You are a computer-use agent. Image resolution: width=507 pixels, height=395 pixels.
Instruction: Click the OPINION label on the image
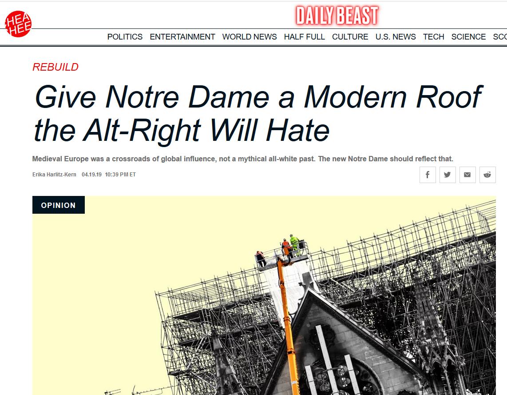pos(59,205)
